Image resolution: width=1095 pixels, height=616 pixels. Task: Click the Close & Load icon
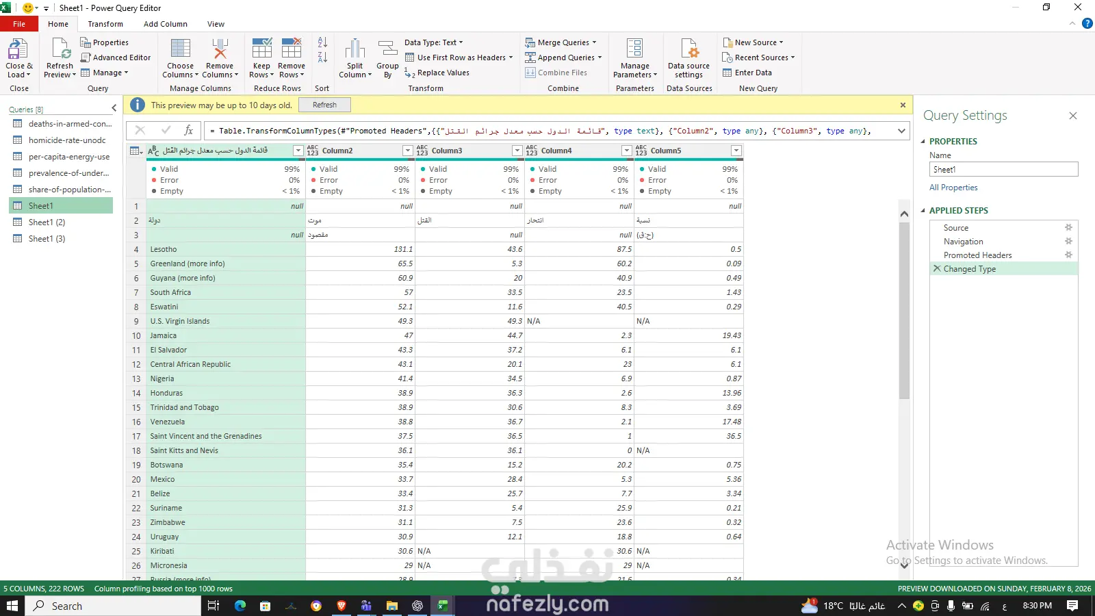(x=18, y=50)
